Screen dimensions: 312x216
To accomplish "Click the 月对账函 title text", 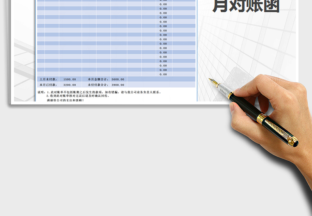I will (246, 7).
